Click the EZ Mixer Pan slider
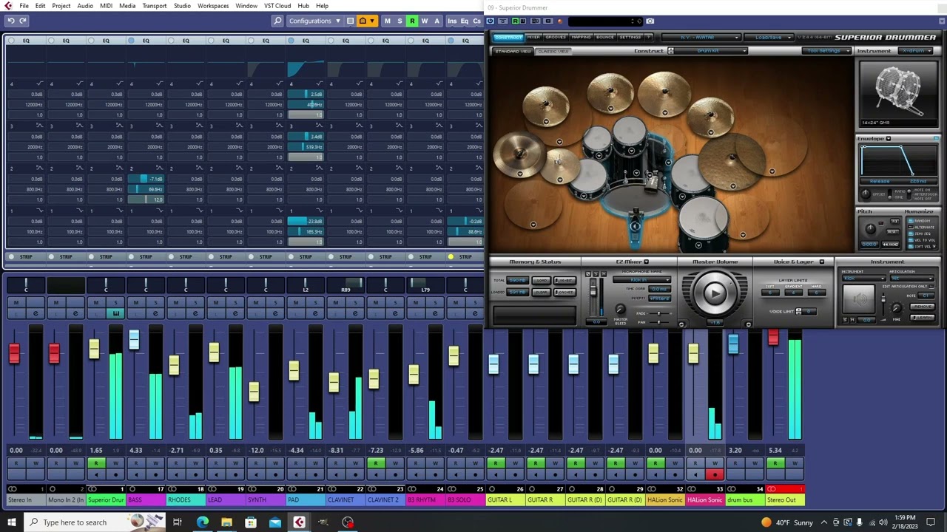This screenshot has width=947, height=532. point(658,322)
